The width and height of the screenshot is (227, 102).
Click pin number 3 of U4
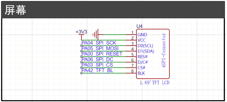point(132,44)
